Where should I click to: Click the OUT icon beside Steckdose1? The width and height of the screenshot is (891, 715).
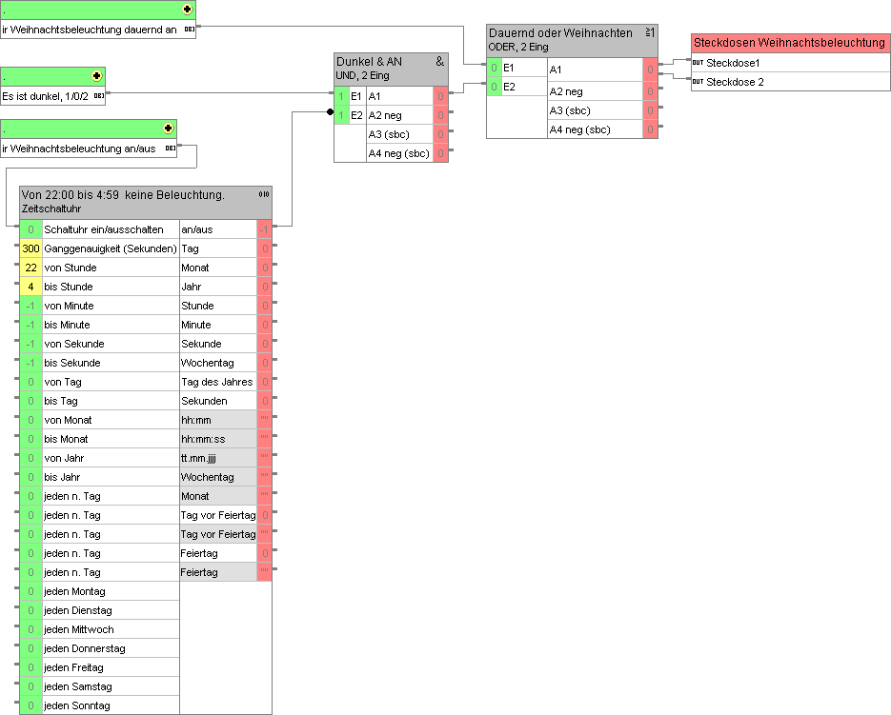pyautogui.click(x=698, y=63)
